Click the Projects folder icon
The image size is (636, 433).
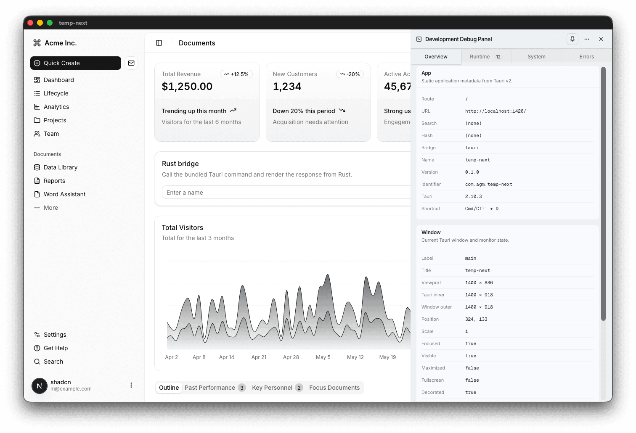[x=37, y=120]
